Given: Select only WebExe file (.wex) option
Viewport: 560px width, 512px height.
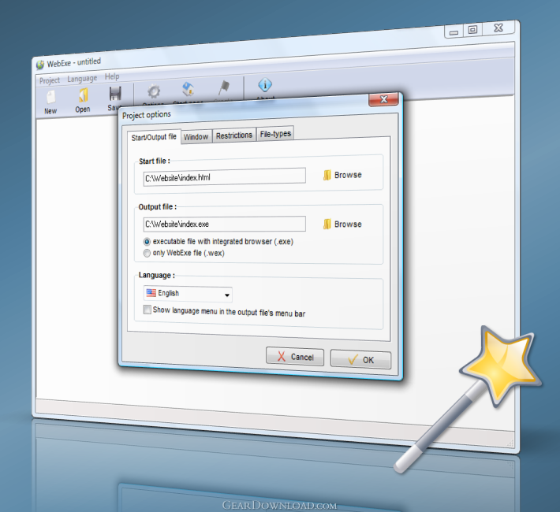Looking at the screenshot, I should coord(147,253).
